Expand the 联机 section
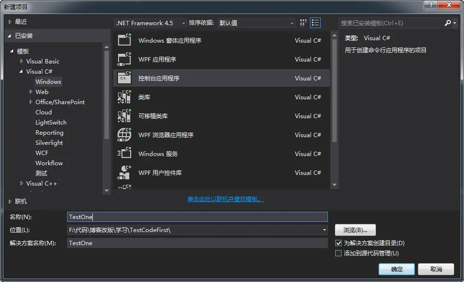 click(x=10, y=202)
